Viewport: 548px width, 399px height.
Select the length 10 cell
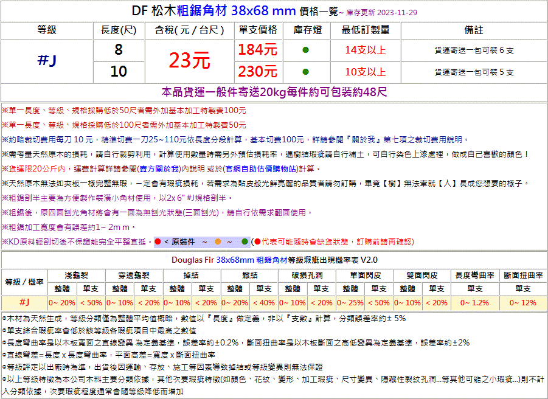(119, 72)
